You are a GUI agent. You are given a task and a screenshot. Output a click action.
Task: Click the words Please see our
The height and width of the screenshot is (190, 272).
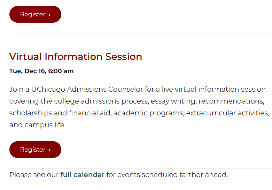pyautogui.click(x=34, y=175)
